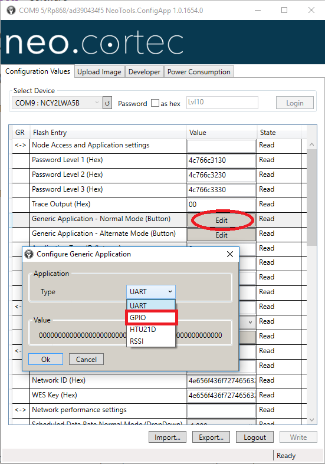Open the Developer tab

(145, 72)
